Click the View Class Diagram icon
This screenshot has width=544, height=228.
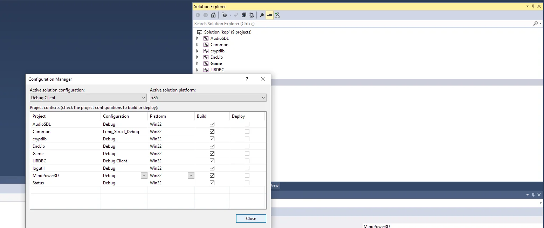tap(277, 15)
